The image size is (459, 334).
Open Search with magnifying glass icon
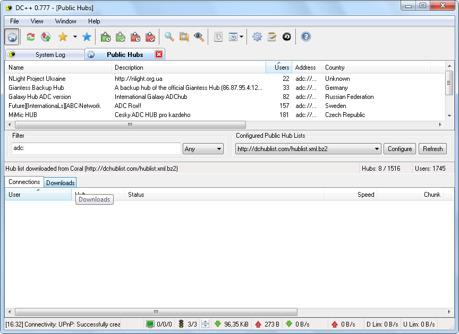(169, 37)
